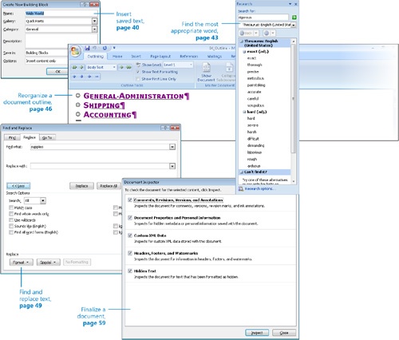Screen dimensions: 399x340
Task: Uncheck Show Text Formatting checkbox
Action: [x=138, y=72]
